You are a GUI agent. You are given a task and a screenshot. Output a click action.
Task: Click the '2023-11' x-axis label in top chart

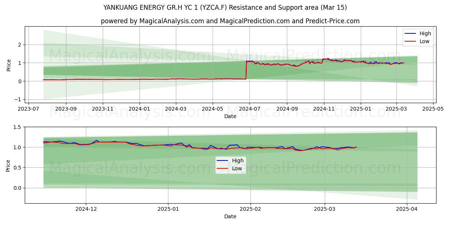pos(103,109)
